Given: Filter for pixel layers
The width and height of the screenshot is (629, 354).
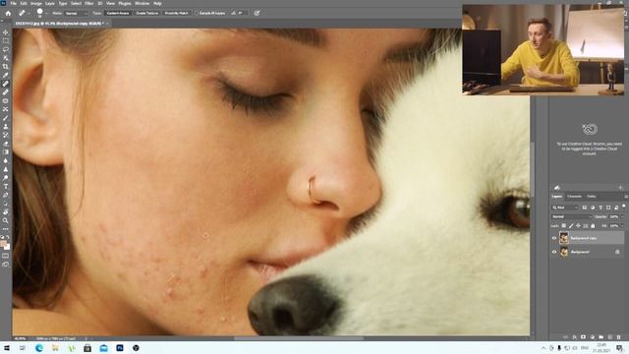Looking at the screenshot, I should tap(585, 207).
